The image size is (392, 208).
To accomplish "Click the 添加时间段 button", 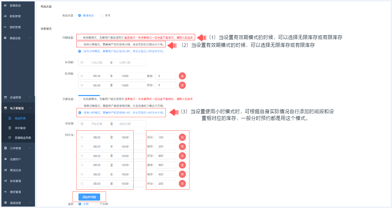I will [x=89, y=197].
